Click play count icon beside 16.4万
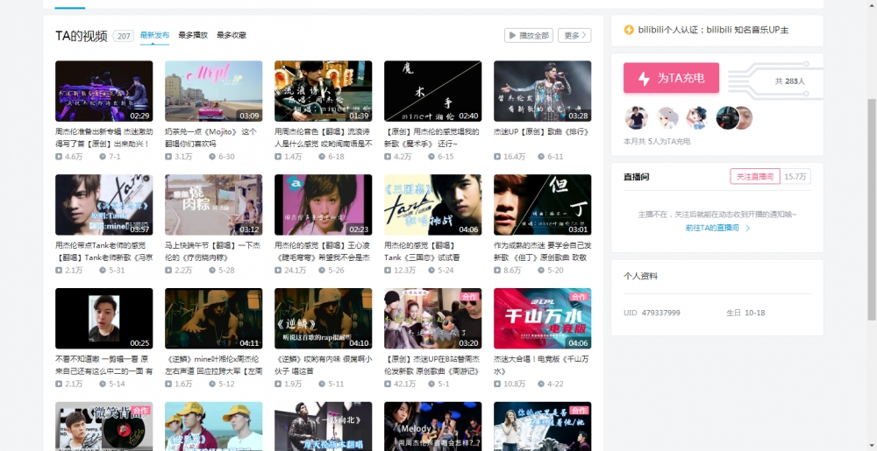 coord(497,157)
